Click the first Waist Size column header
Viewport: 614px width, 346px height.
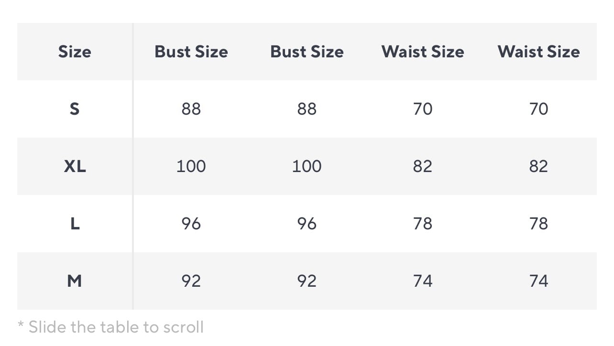pos(423,52)
